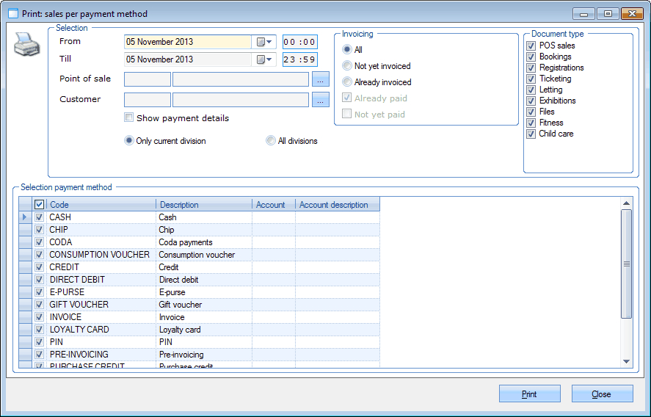The height and width of the screenshot is (417, 651).
Task: Click the Print button
Action: click(x=529, y=394)
